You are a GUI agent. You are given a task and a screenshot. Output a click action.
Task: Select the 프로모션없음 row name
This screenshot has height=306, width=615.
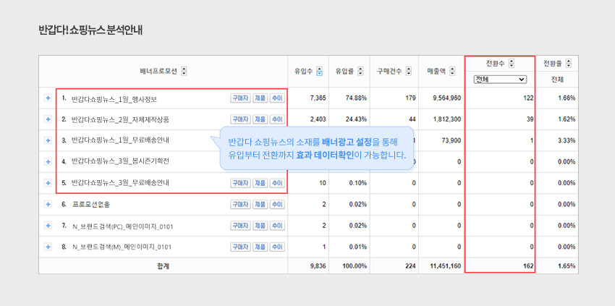pos(91,205)
